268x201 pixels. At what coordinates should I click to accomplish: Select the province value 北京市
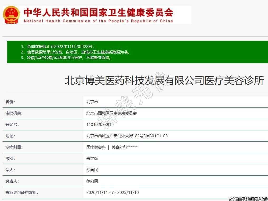click(92, 102)
